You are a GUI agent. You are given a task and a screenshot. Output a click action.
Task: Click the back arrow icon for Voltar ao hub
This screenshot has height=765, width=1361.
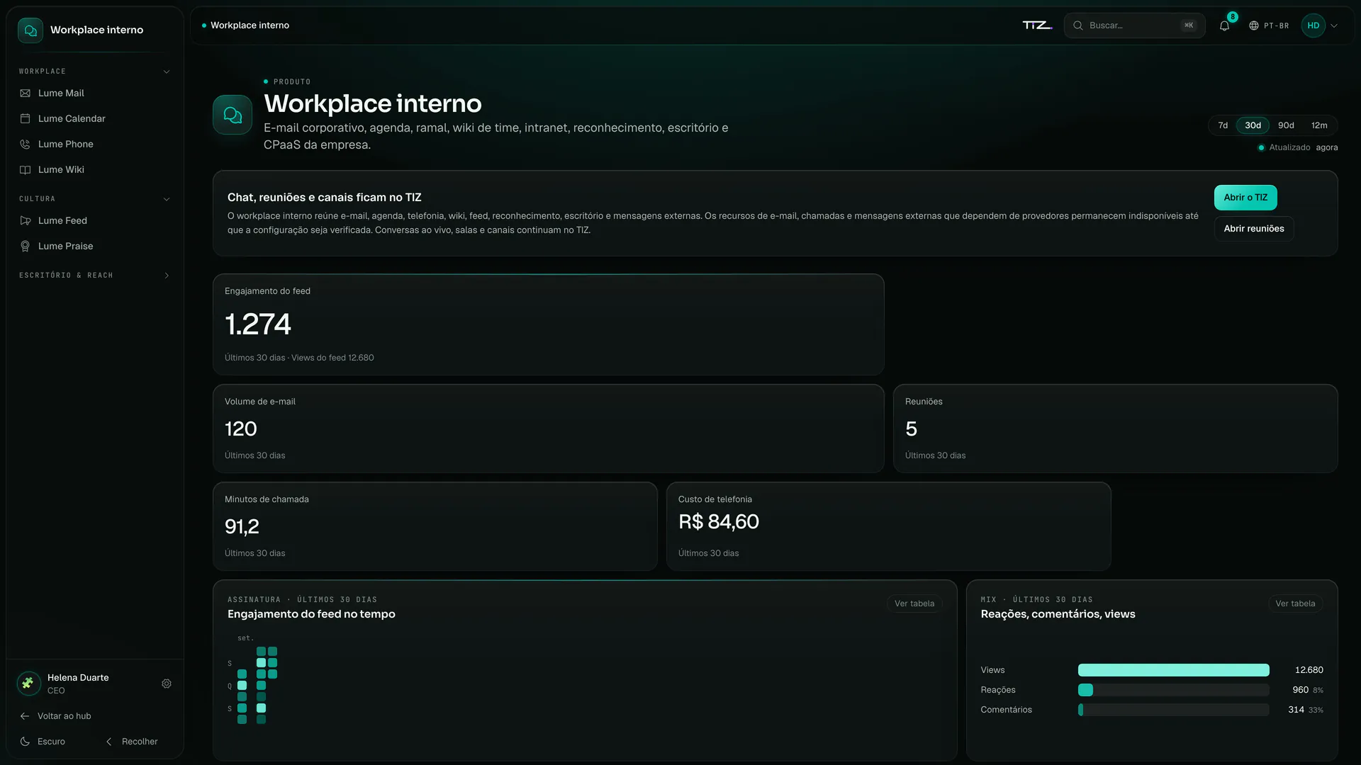click(x=25, y=716)
